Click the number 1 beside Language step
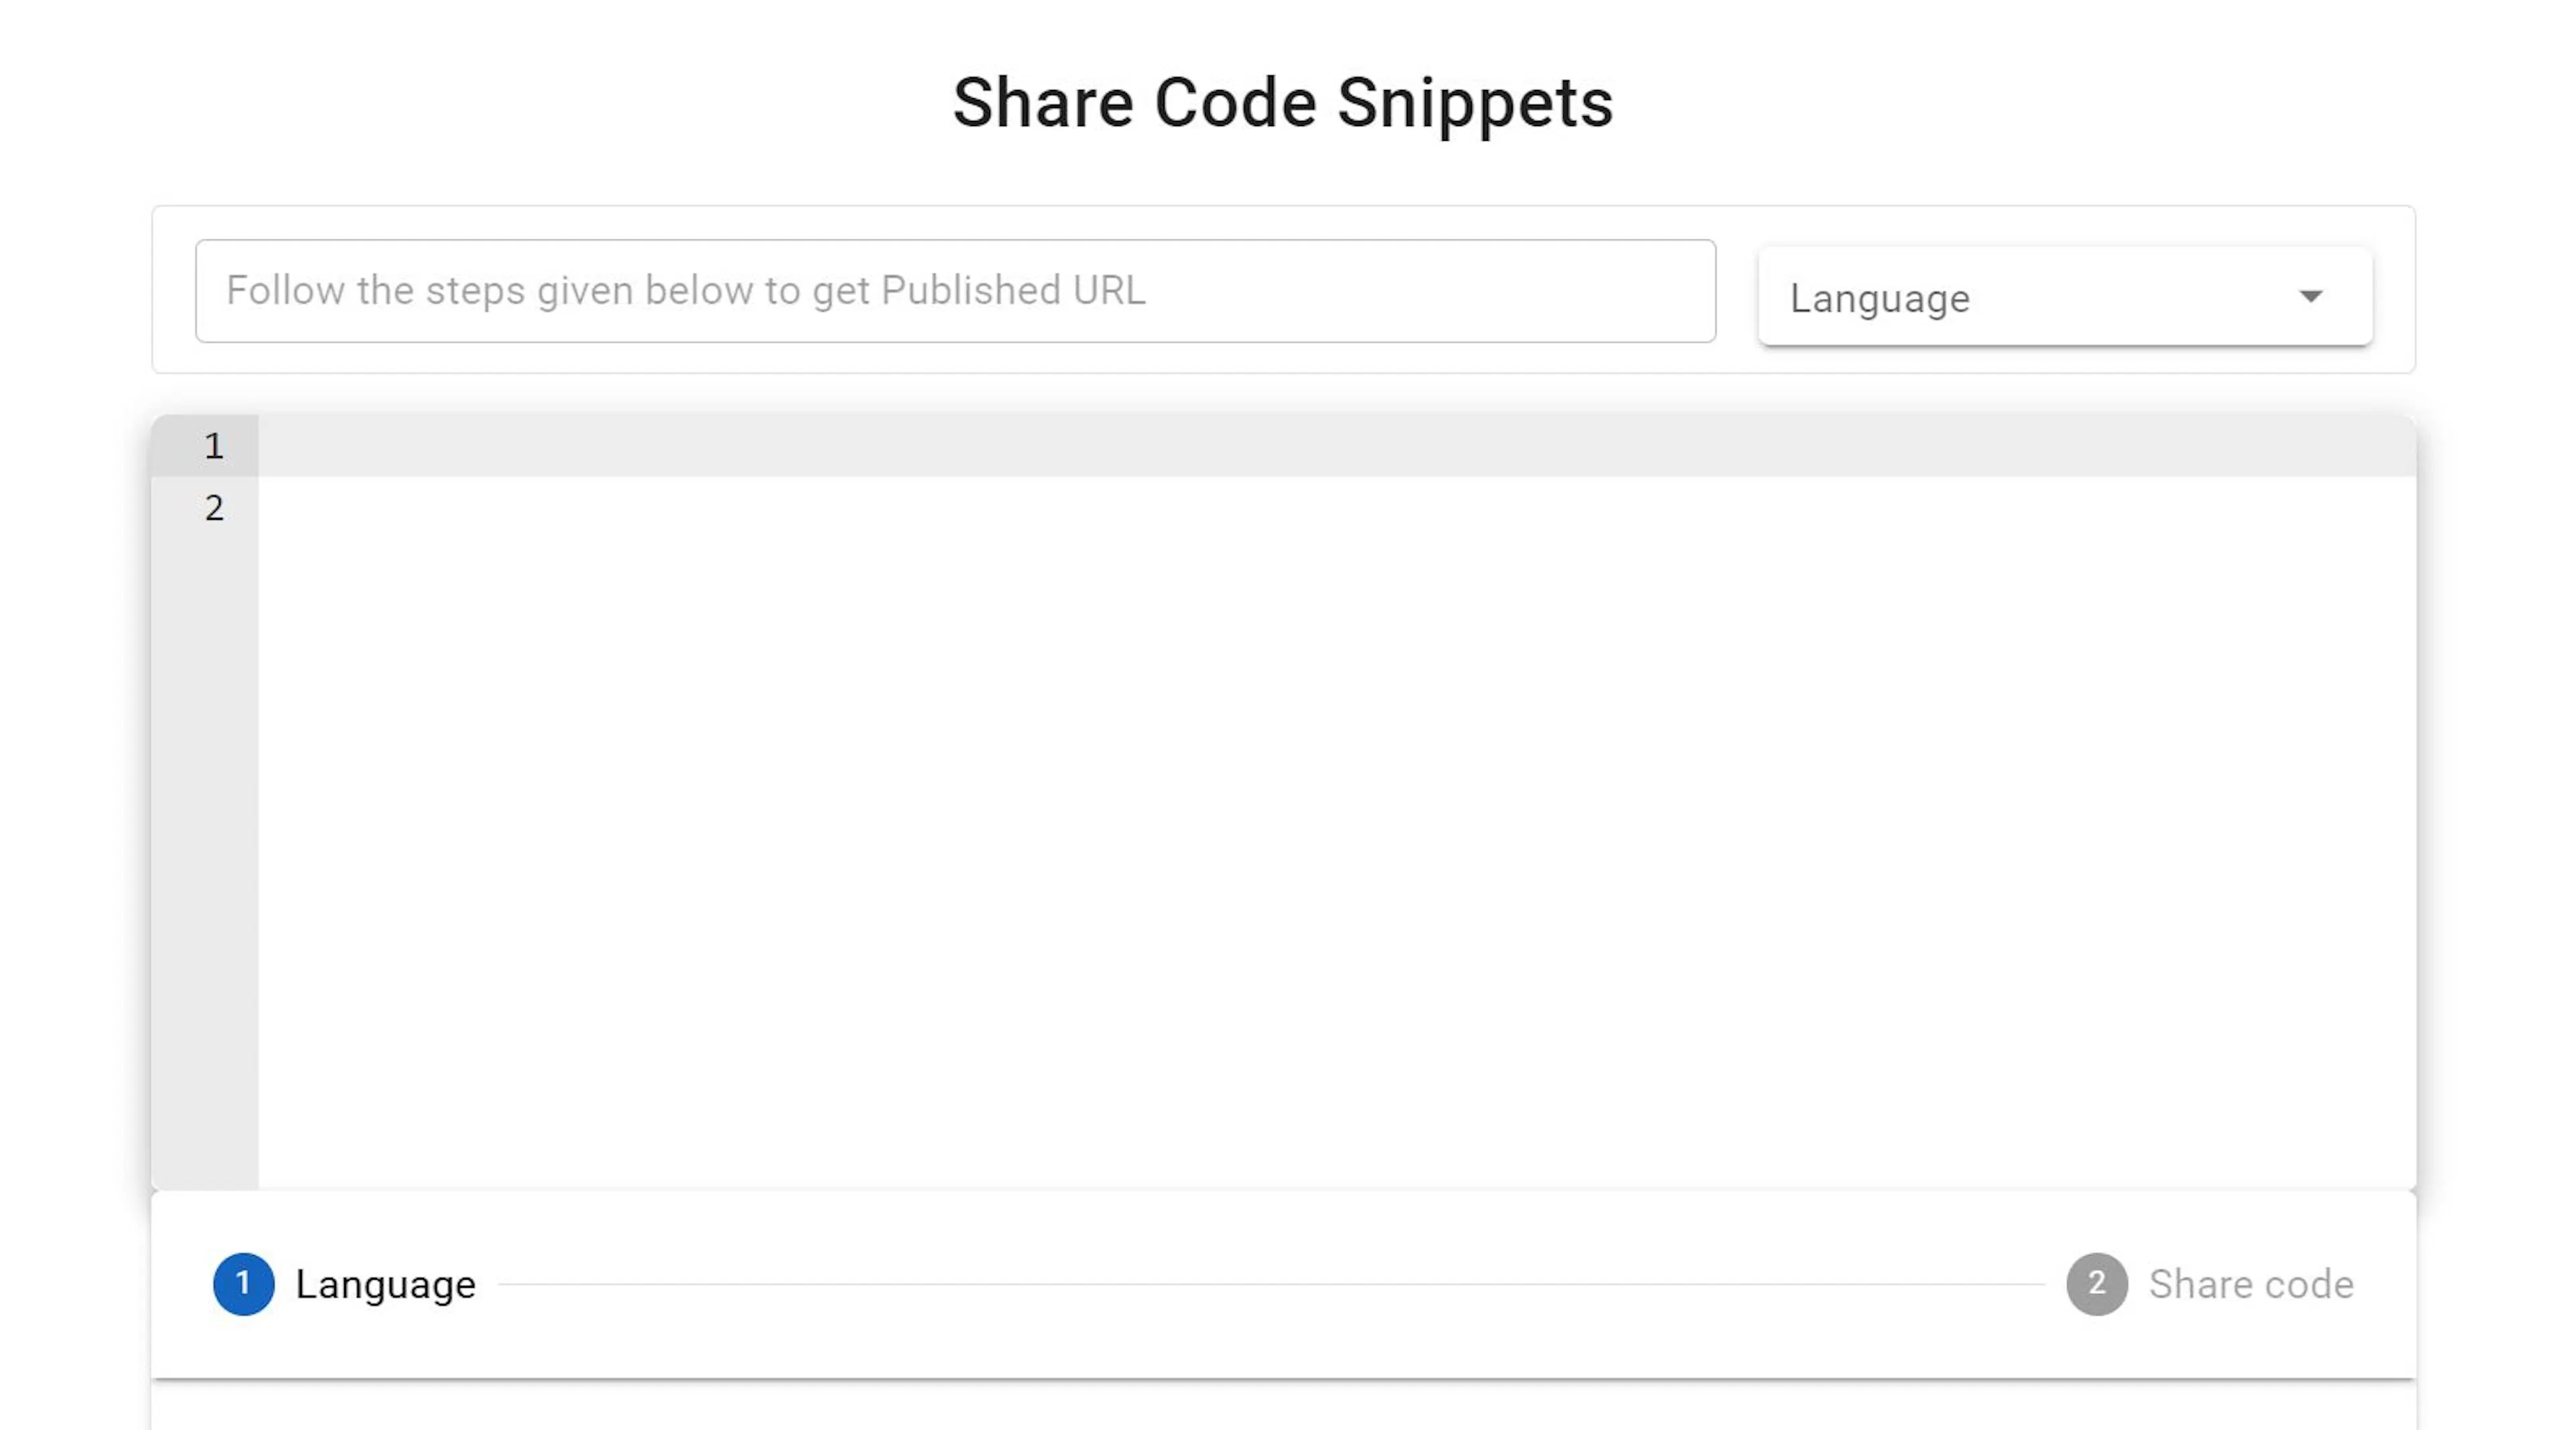The image size is (2576, 1430). 243,1283
